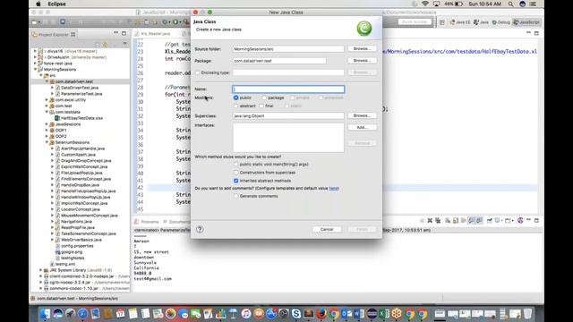573x322 pixels.
Task: Check public static void main stub option
Action: pyautogui.click(x=236, y=165)
